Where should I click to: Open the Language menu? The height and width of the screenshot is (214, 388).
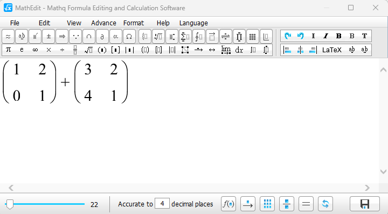(193, 23)
